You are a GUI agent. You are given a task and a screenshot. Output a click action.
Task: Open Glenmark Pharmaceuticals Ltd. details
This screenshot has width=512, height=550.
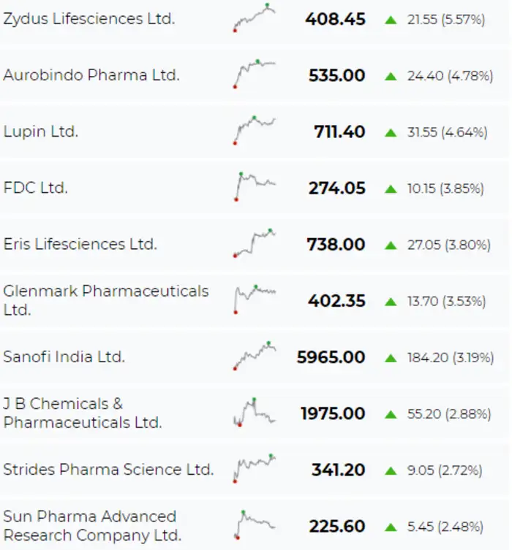pyautogui.click(x=105, y=300)
